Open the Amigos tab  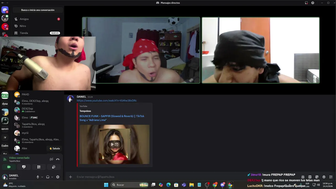pyautogui.click(x=38, y=19)
